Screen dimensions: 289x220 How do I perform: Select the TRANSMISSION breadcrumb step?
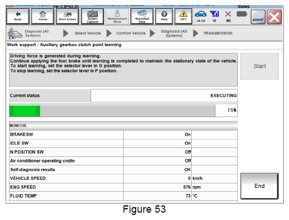tap(218, 33)
